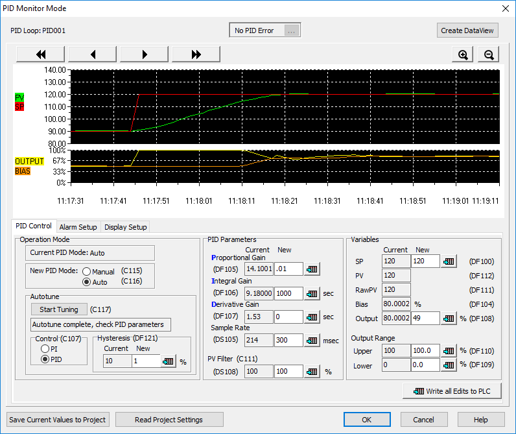Write new Hysteresis value to PLC
516x434 pixels.
(169, 361)
